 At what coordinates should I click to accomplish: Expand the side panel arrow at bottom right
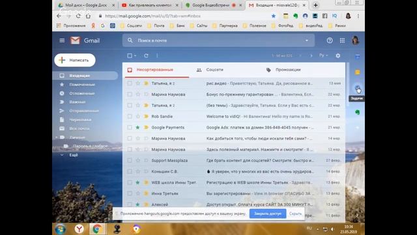tap(357, 215)
